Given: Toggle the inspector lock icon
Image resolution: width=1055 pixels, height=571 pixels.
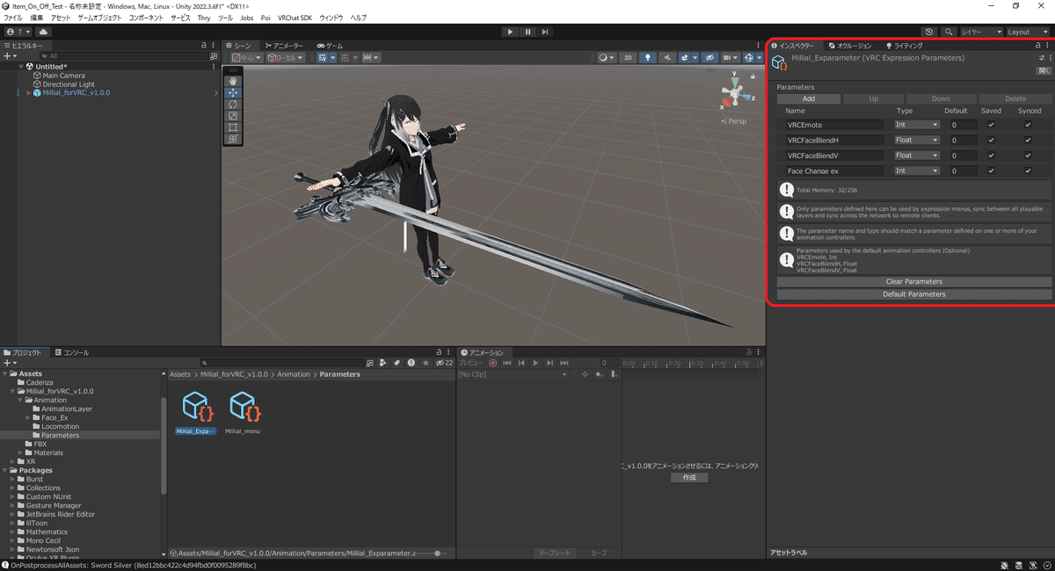Looking at the screenshot, I should pyautogui.click(x=1037, y=46).
